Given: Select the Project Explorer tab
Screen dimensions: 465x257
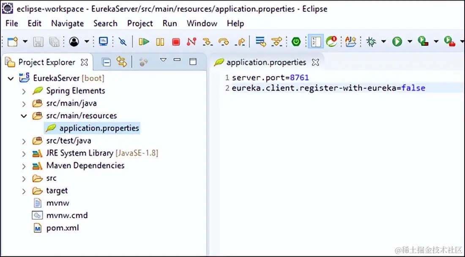Looking at the screenshot, I should pyautogui.click(x=47, y=62).
